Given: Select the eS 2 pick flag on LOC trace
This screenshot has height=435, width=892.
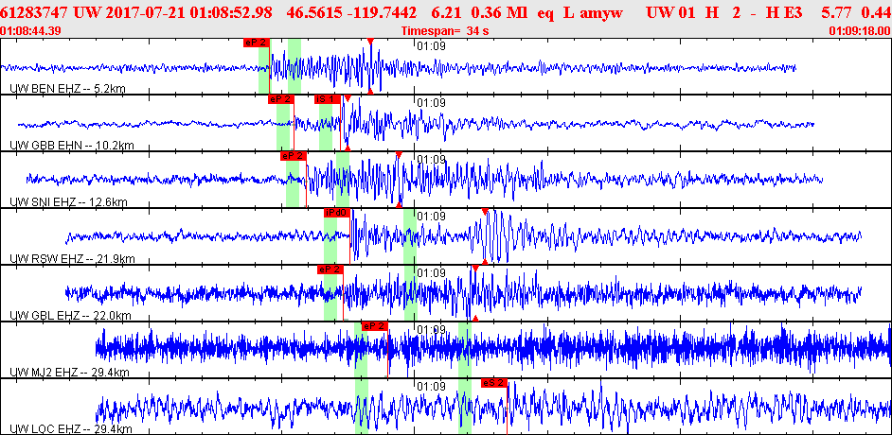Looking at the screenshot, I should pyautogui.click(x=494, y=383).
